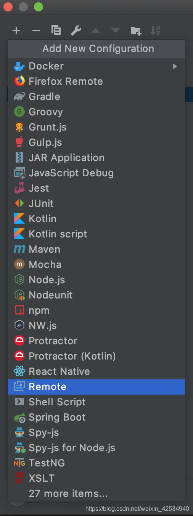Click the Docker whale icon
The height and width of the screenshot is (516, 193).
point(19,66)
